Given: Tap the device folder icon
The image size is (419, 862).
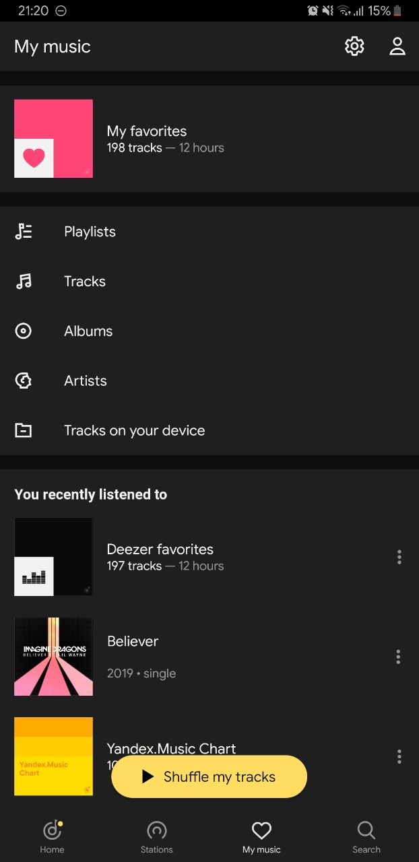Looking at the screenshot, I should [x=24, y=430].
